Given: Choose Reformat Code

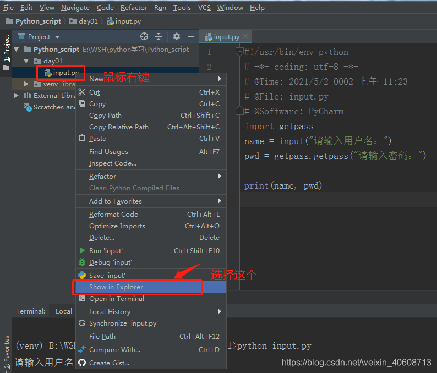Looking at the screenshot, I should pos(151,214).
